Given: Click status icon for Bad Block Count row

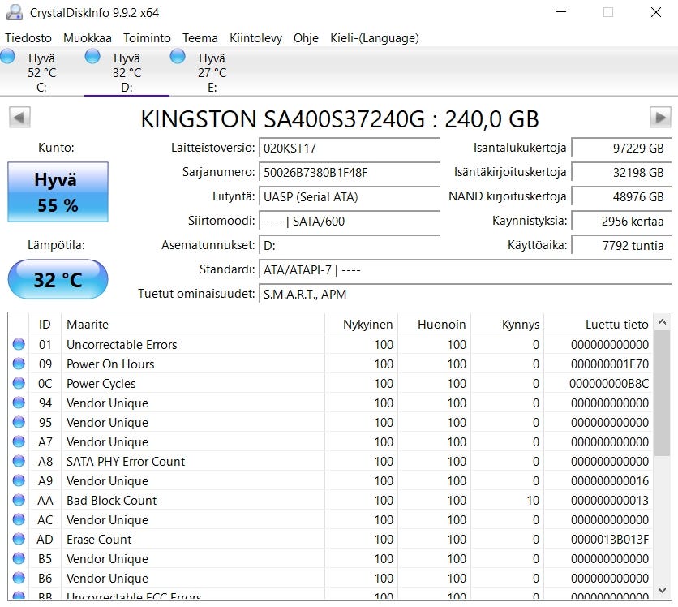Looking at the screenshot, I should (19, 500).
